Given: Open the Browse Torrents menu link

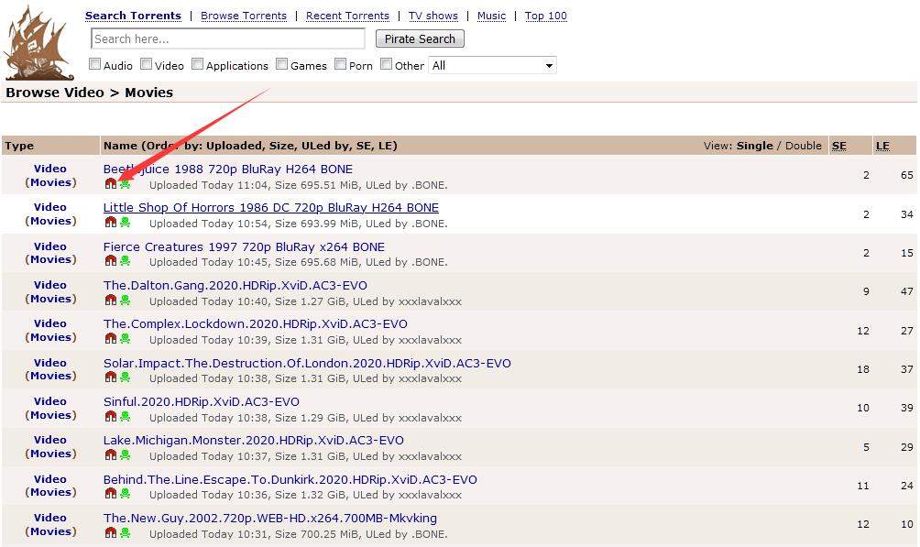Looking at the screenshot, I should (x=244, y=16).
